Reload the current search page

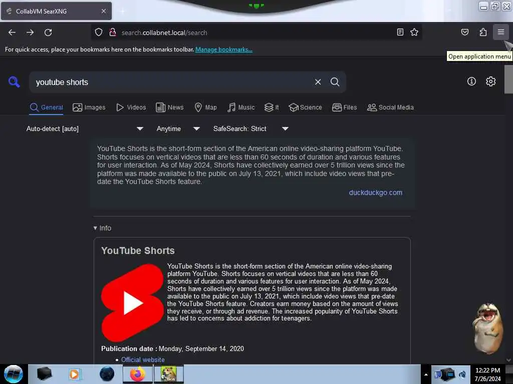[48, 32]
